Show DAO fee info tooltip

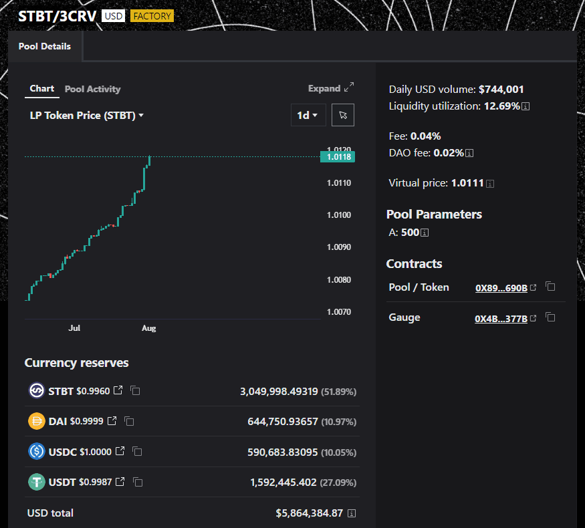tap(470, 153)
